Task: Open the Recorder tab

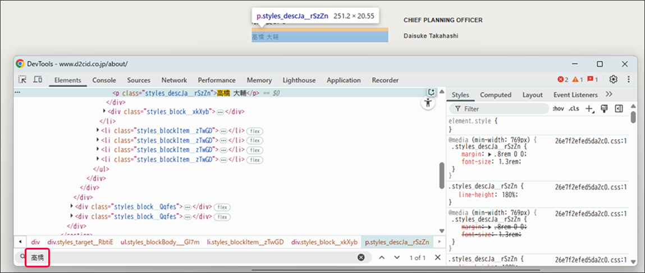Action: [x=385, y=80]
